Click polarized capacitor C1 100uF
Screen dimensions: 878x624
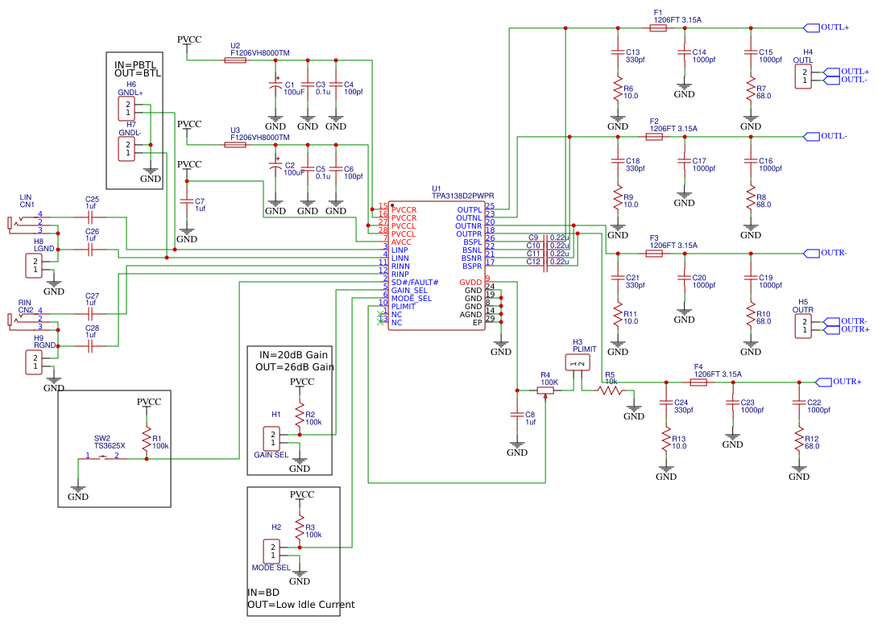275,85
